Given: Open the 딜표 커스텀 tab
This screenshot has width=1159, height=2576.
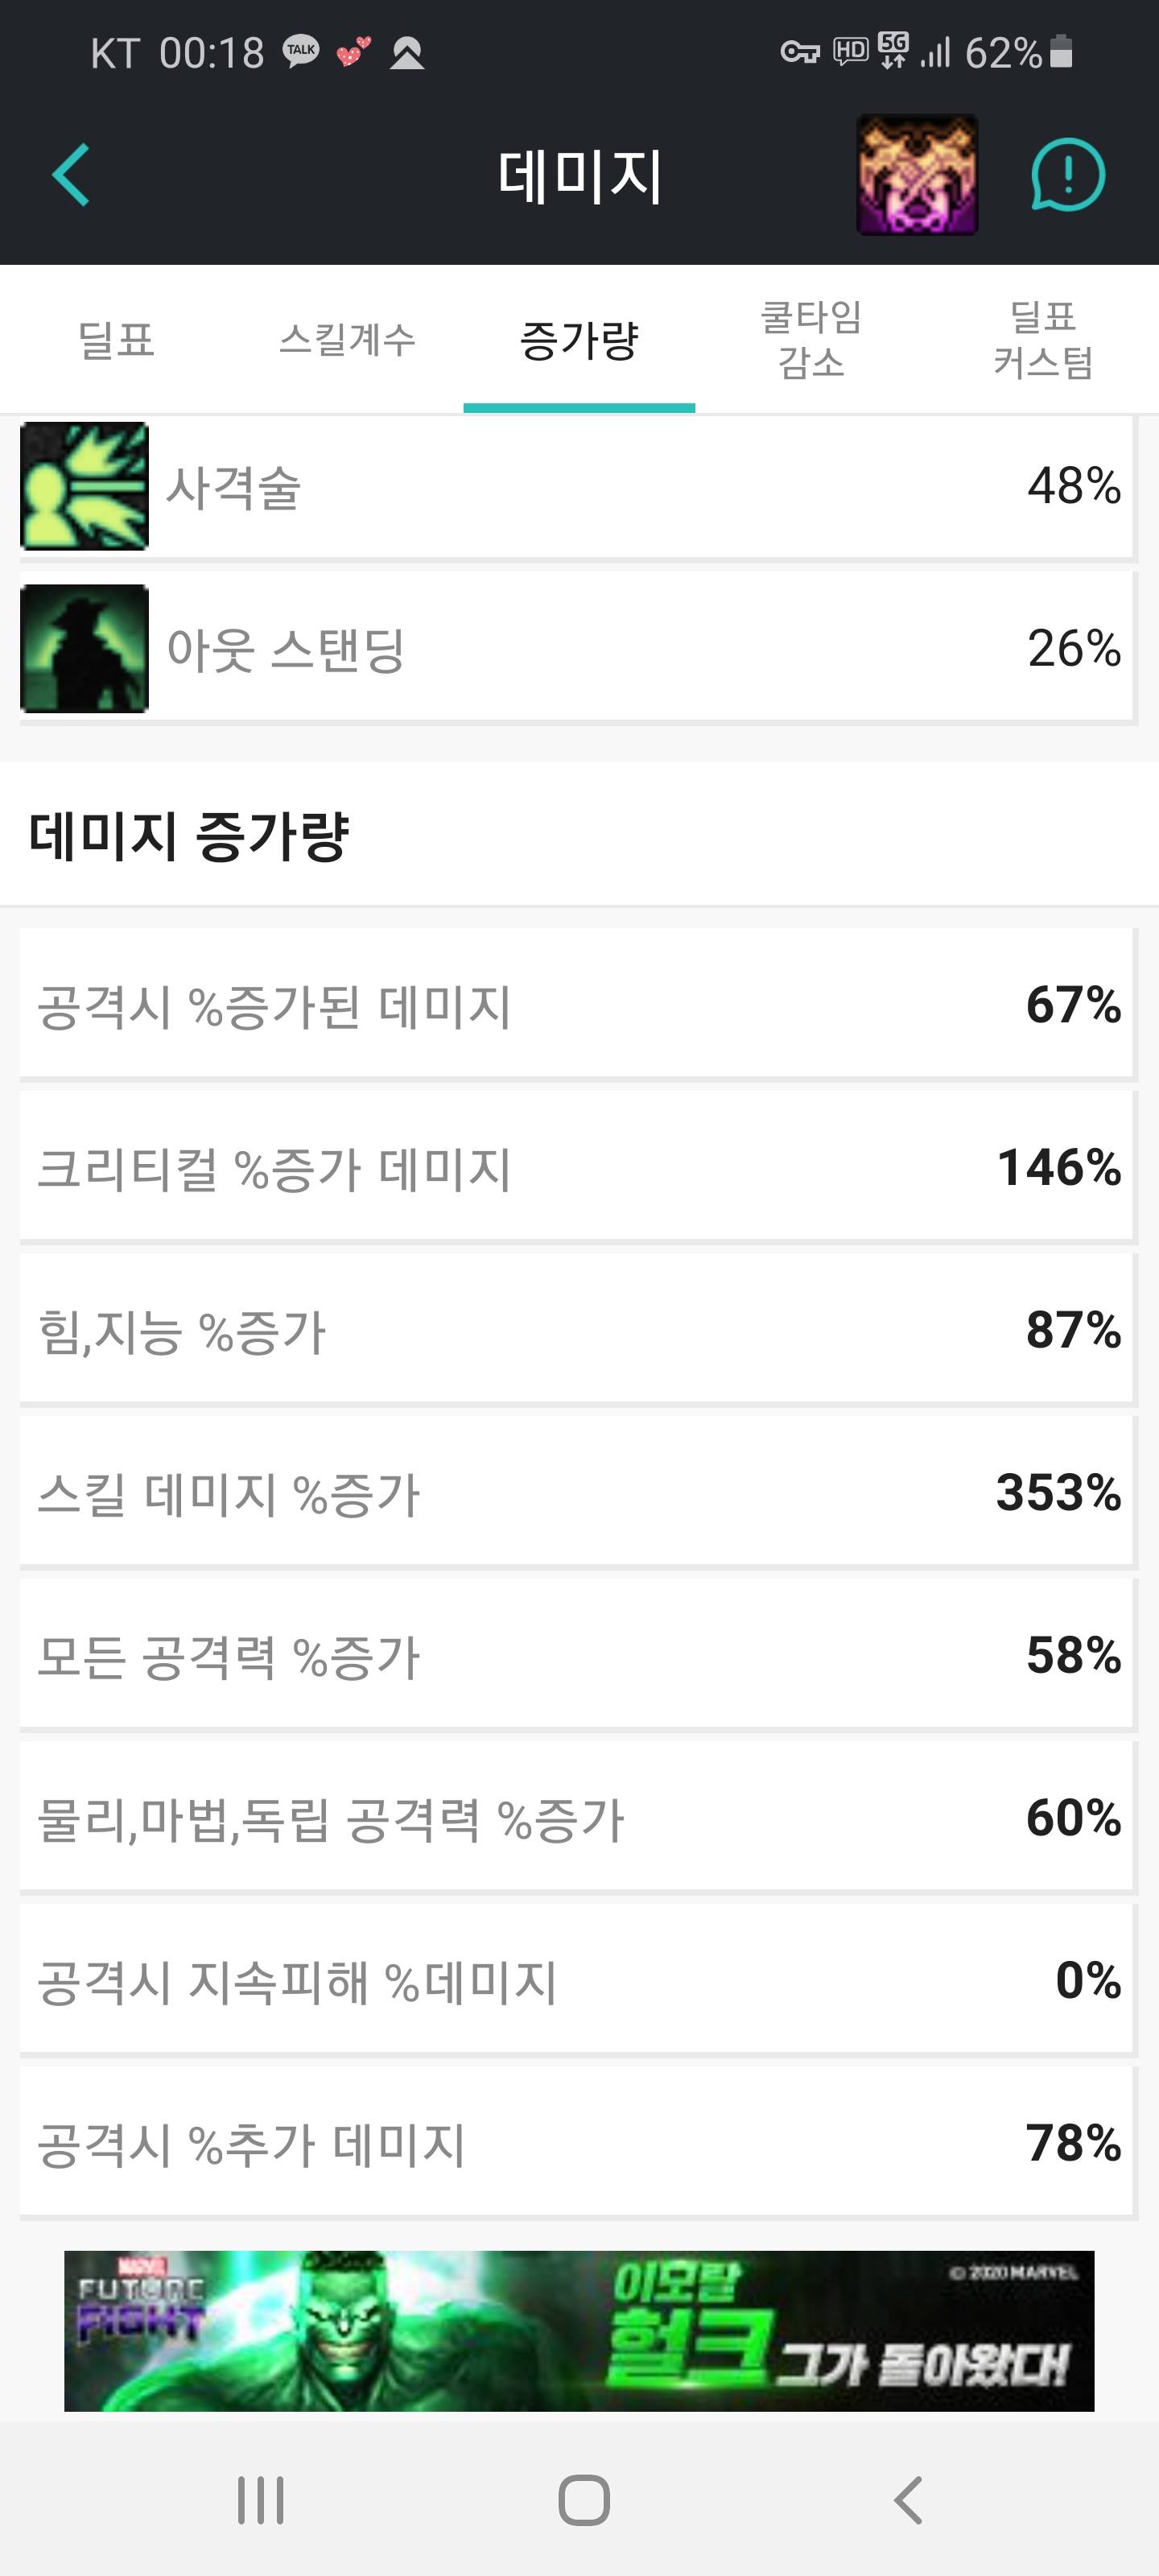Looking at the screenshot, I should click(1043, 340).
